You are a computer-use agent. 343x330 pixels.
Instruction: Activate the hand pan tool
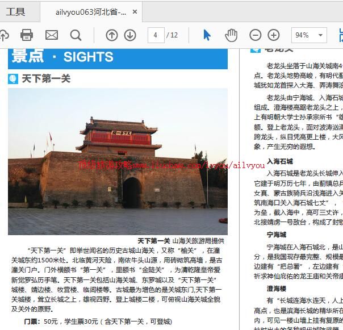point(231,35)
